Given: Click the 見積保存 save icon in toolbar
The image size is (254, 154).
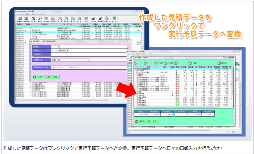Looking at the screenshot, I should tap(20, 19).
